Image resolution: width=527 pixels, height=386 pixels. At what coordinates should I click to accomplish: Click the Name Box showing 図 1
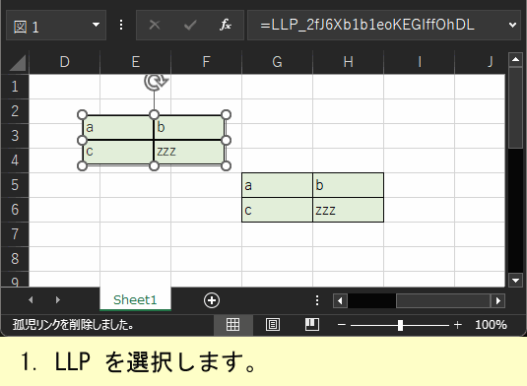(56, 26)
